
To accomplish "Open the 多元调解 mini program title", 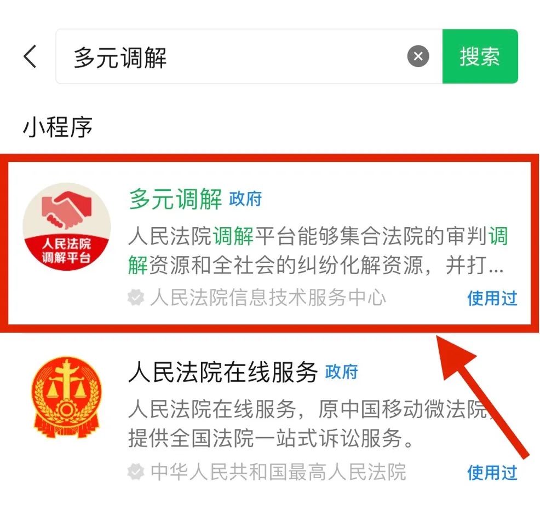I will [175, 199].
